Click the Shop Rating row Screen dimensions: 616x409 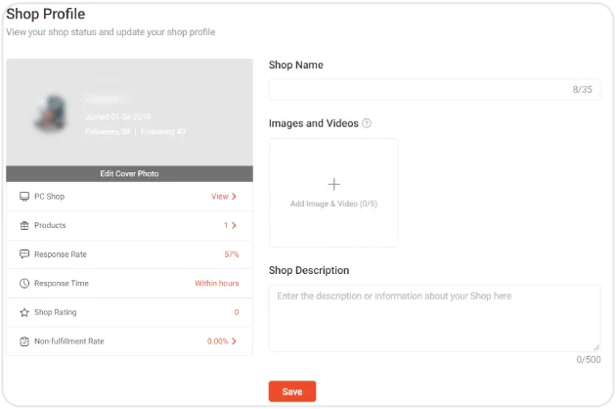pyautogui.click(x=129, y=313)
